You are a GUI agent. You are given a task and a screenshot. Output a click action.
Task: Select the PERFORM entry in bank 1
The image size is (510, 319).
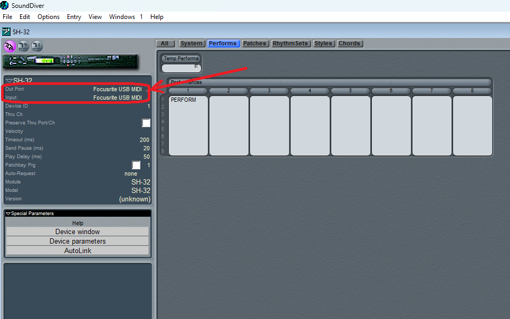(184, 100)
